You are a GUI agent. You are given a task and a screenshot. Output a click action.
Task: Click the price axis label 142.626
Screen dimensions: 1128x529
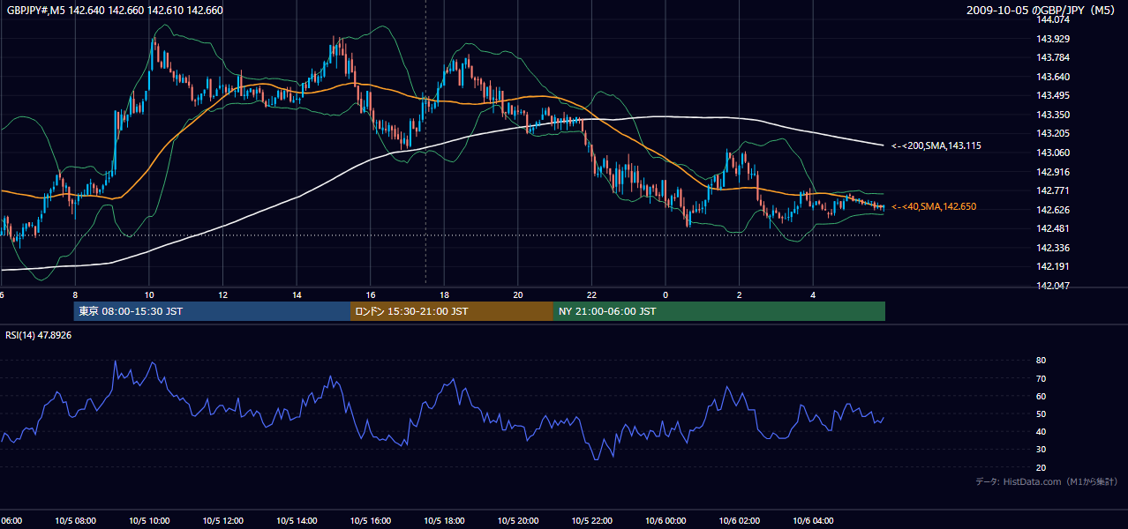[x=1055, y=210]
